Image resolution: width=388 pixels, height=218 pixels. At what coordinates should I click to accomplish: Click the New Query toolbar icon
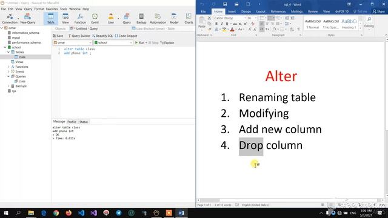(27, 19)
